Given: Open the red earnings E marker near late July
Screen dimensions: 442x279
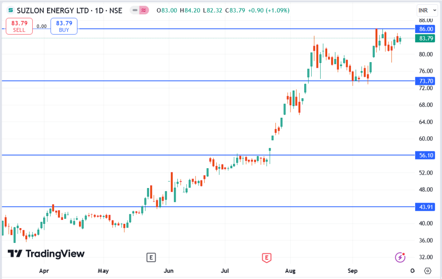Looking at the screenshot, I should (267, 257).
